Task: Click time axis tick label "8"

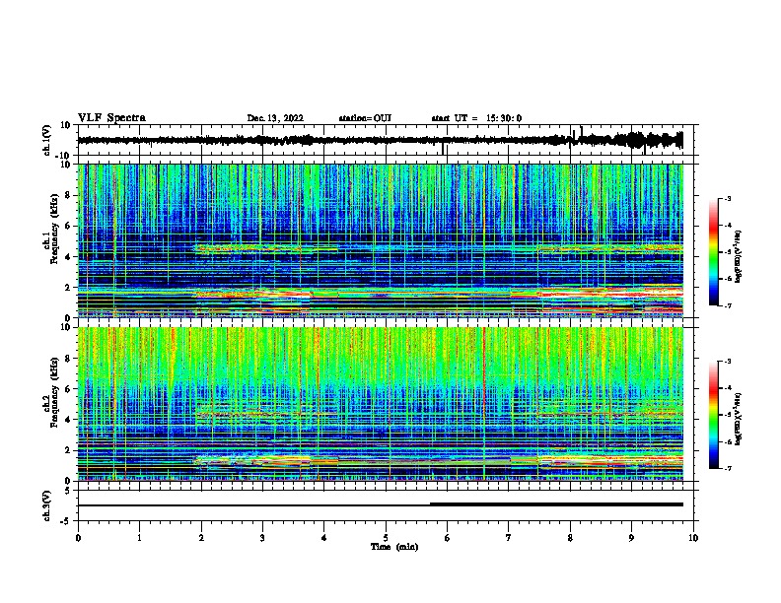Action: click(x=570, y=538)
